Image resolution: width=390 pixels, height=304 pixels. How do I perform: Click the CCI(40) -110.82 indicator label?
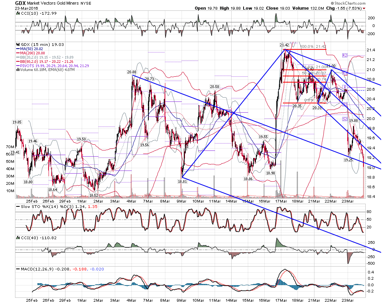pyautogui.click(x=38, y=238)
